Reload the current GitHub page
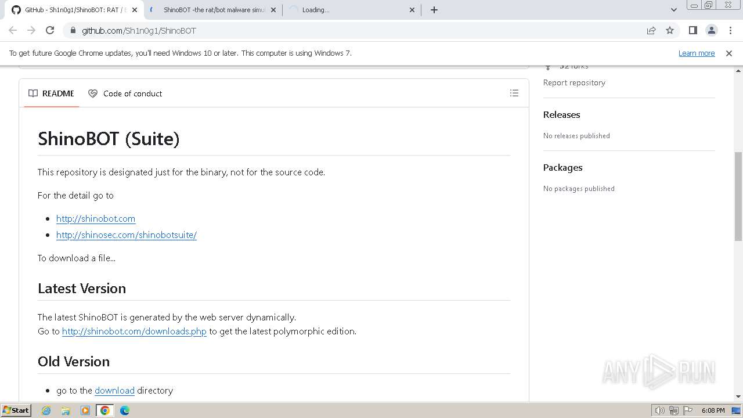 tap(50, 30)
